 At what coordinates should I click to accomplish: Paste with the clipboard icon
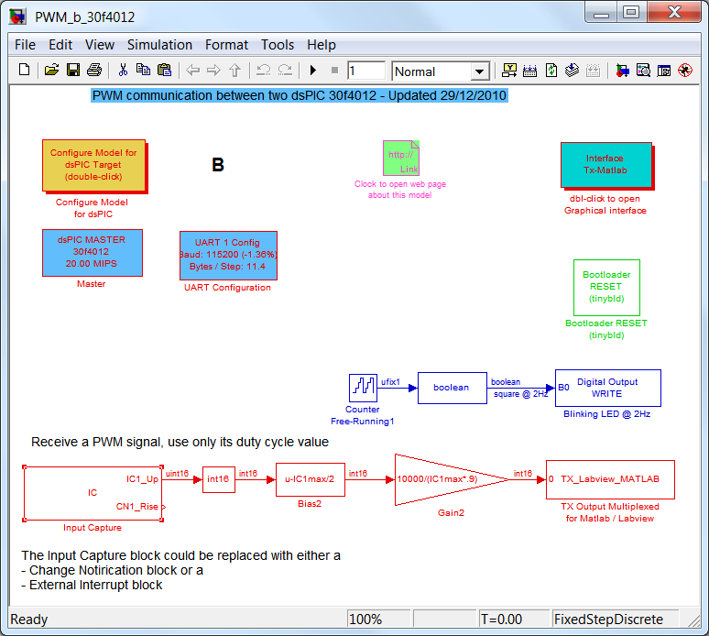(x=164, y=71)
